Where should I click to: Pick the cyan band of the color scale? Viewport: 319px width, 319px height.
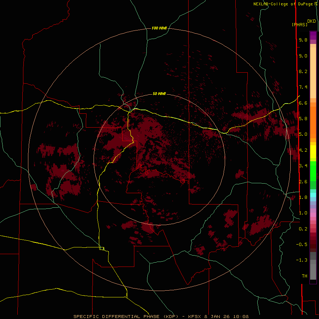tap(313, 195)
